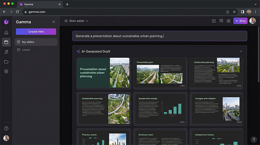Collapse the AI-Generated Draft section
The width and height of the screenshot is (260, 145).
click(241, 52)
